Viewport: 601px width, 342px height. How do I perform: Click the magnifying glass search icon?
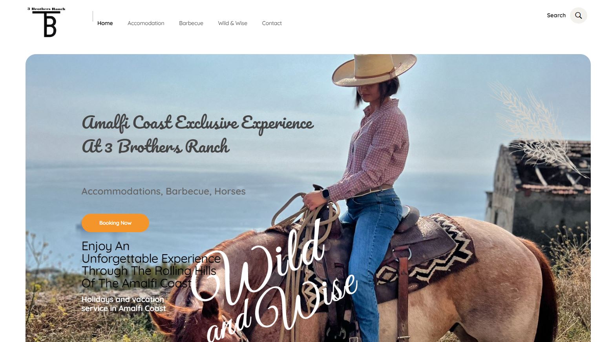pos(578,15)
